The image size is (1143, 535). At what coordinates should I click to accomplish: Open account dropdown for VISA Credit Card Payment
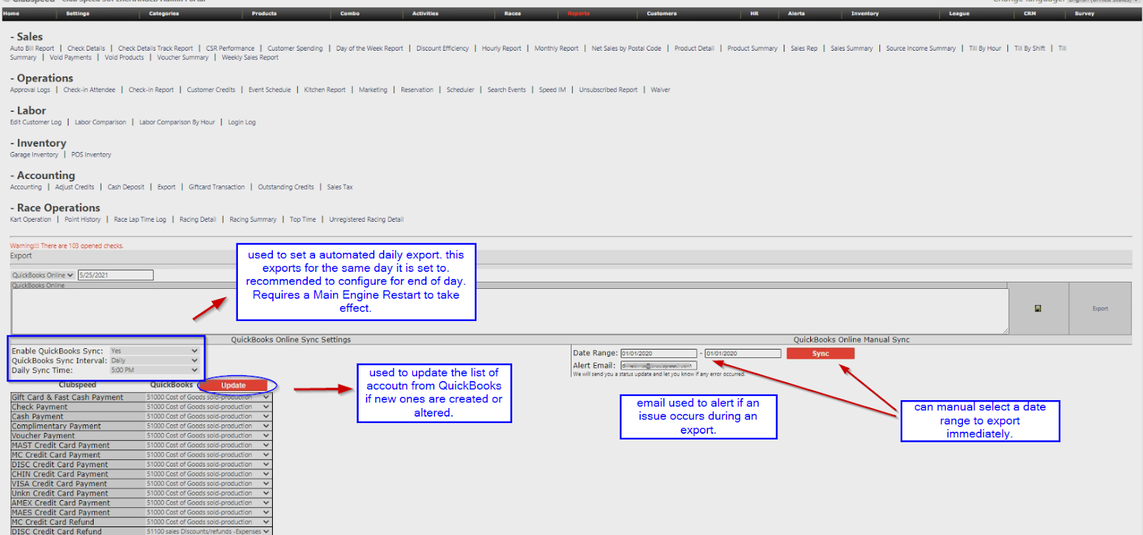(x=209, y=484)
